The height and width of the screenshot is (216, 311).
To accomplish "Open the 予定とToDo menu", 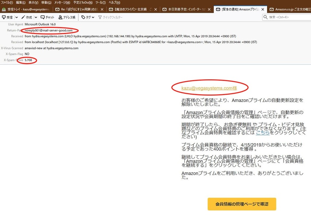I will pyautogui.click(x=83, y=3).
